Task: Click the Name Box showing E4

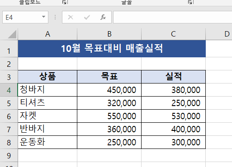Action: pos(25,17)
